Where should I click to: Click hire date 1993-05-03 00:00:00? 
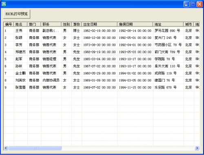coord(135,52)
